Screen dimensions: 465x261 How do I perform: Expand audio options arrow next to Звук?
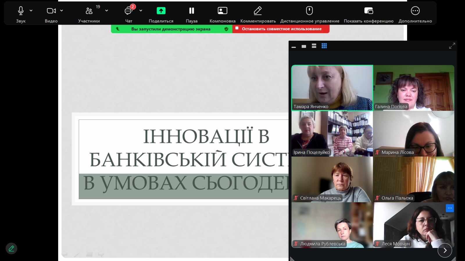pyautogui.click(x=31, y=10)
